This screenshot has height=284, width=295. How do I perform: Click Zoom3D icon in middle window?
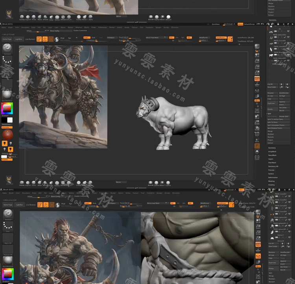pos(257,122)
